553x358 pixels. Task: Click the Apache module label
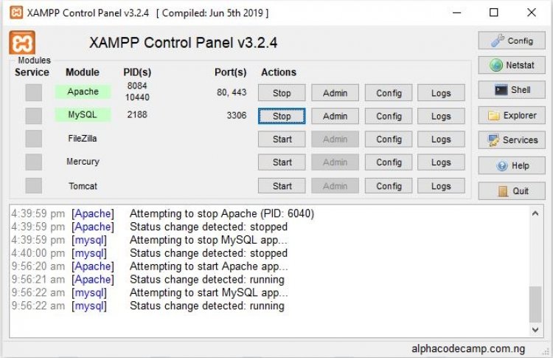tap(83, 92)
